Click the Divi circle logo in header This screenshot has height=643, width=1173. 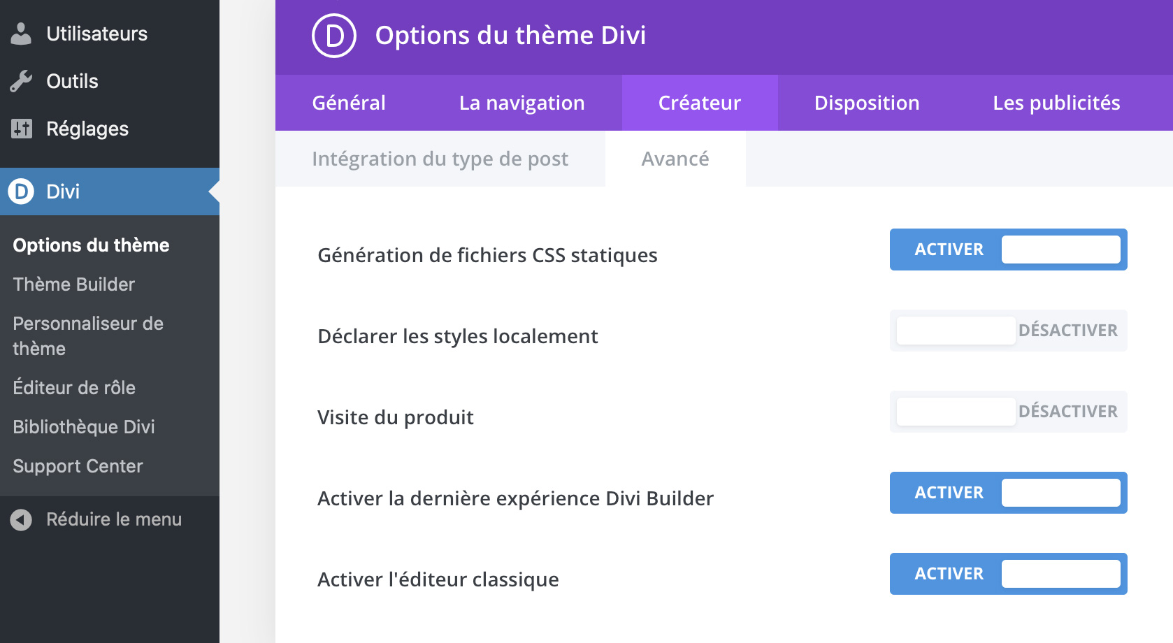[x=334, y=36]
